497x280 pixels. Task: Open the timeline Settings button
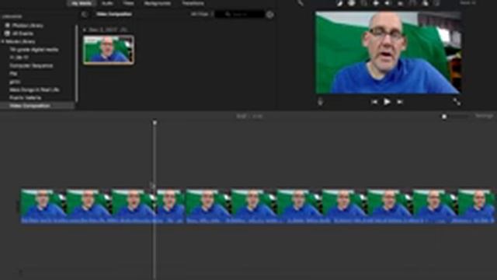coord(484,116)
